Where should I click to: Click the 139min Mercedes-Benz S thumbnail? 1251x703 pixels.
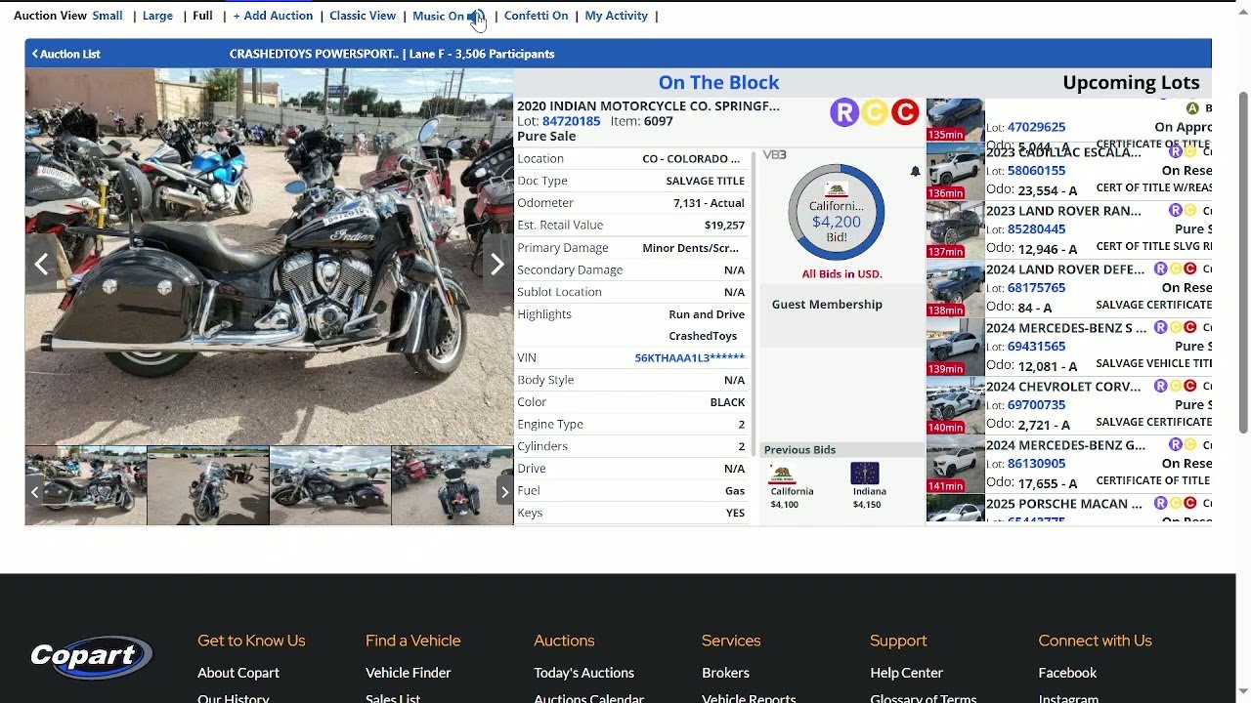point(955,347)
